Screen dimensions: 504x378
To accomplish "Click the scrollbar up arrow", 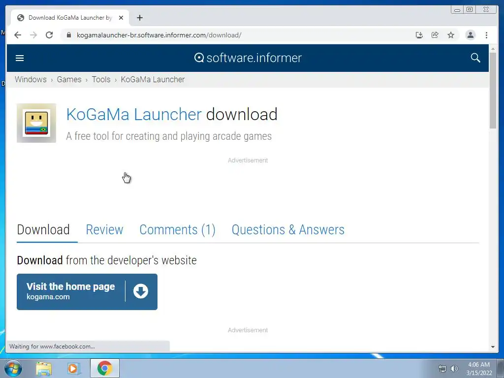I will click(493, 49).
